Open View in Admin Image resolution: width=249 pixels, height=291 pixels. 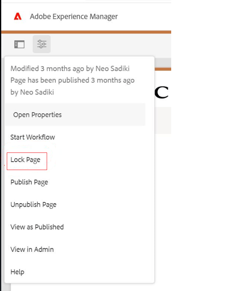[x=32, y=249]
